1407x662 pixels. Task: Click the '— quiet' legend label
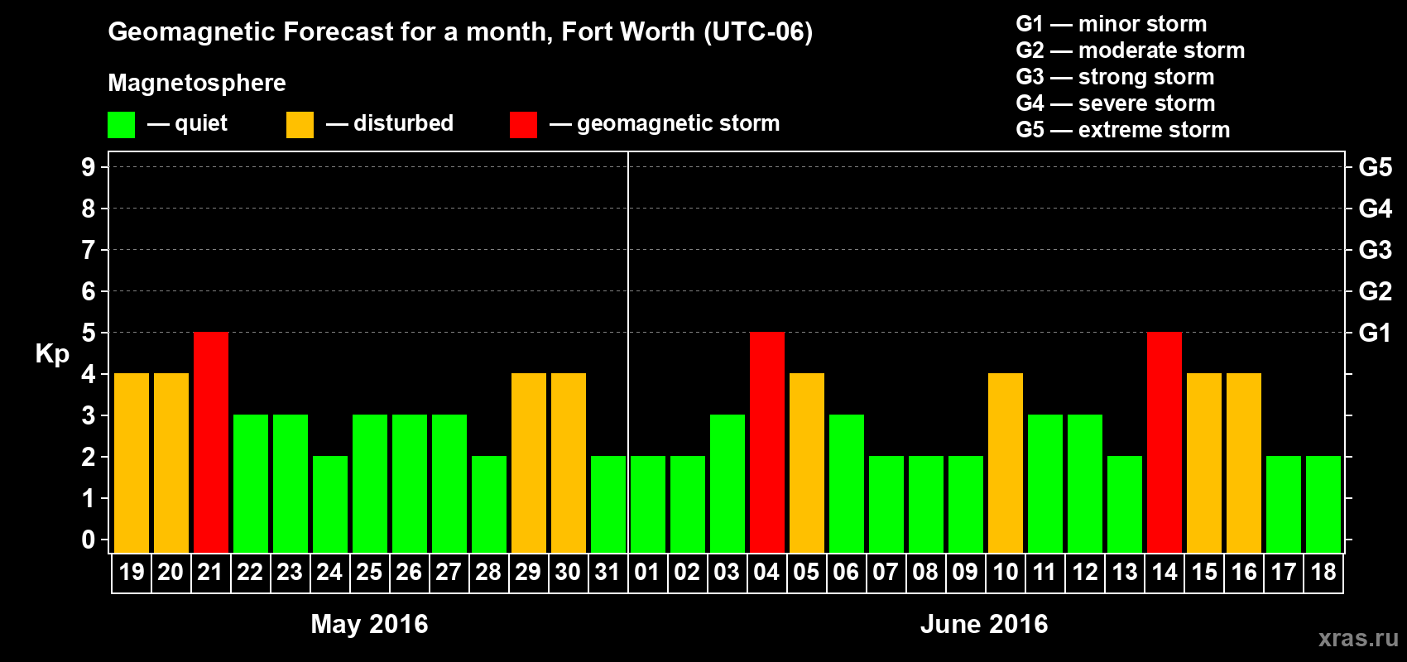[x=187, y=123]
